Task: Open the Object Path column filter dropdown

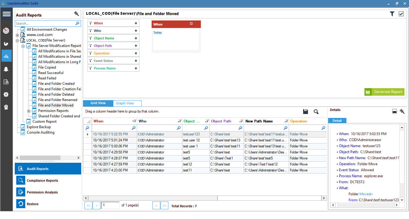Action: [x=241, y=121]
